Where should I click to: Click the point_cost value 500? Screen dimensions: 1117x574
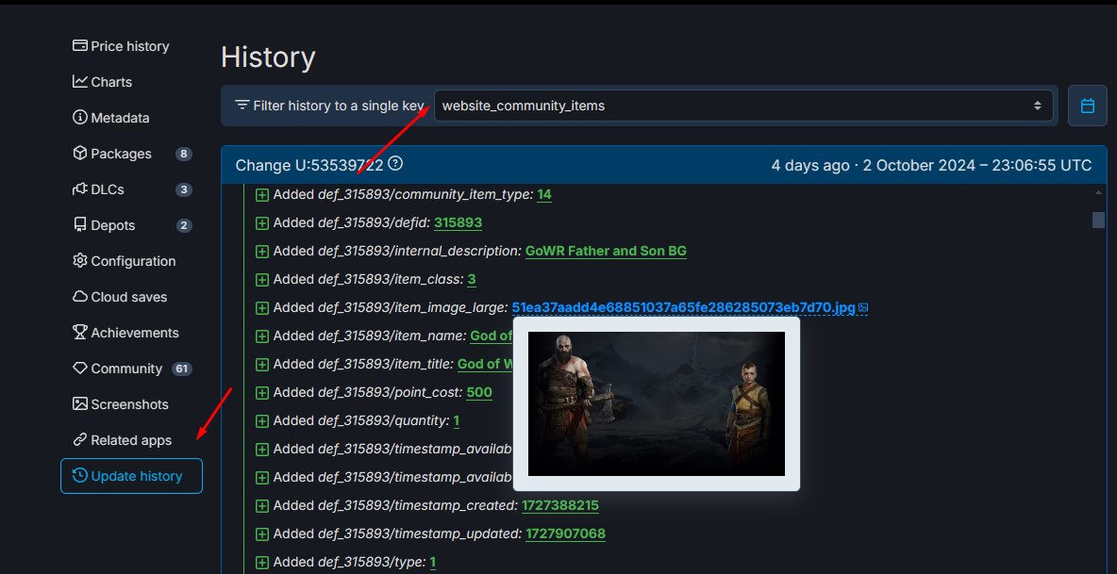[x=479, y=393]
